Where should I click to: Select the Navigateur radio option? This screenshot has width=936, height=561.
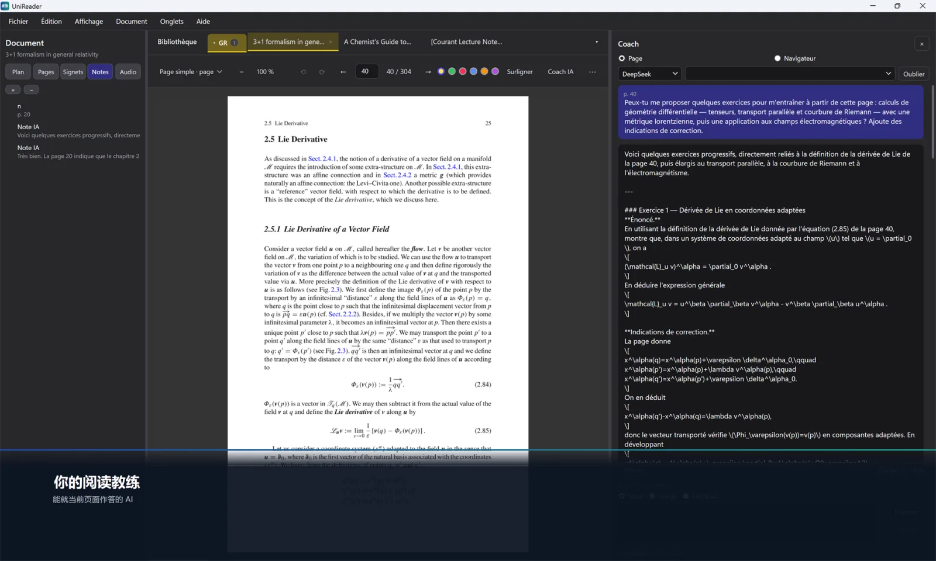point(777,58)
